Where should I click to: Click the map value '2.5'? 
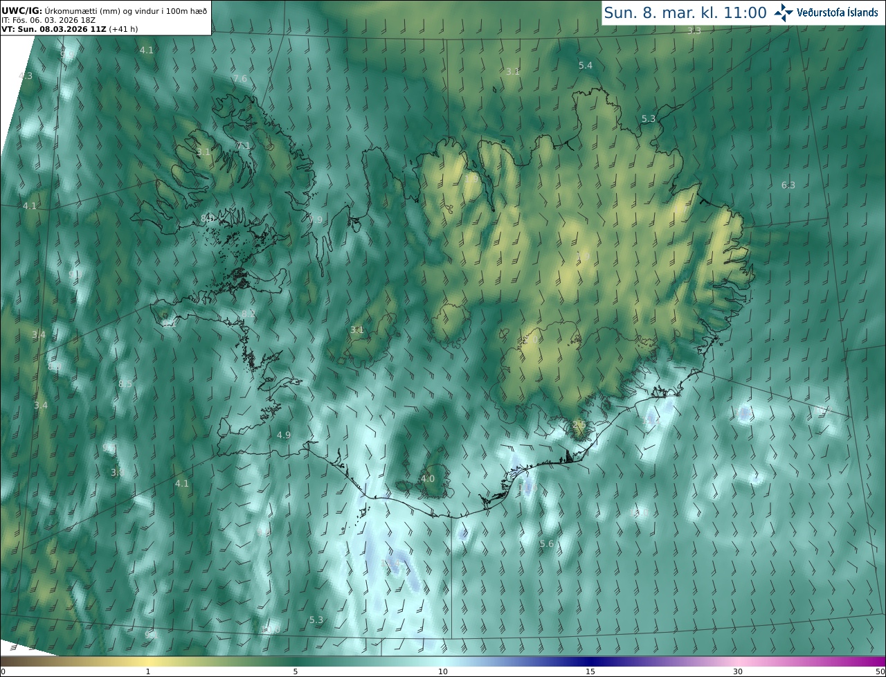[x=579, y=424]
